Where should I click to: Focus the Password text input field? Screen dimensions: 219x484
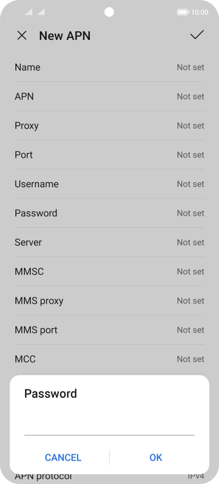109,426
